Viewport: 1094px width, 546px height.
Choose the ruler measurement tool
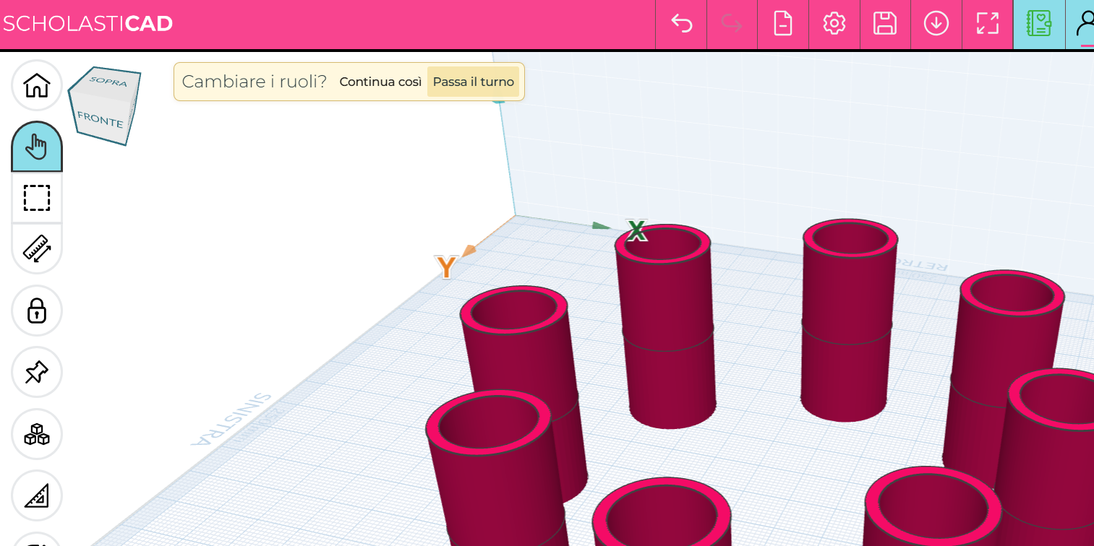click(37, 248)
